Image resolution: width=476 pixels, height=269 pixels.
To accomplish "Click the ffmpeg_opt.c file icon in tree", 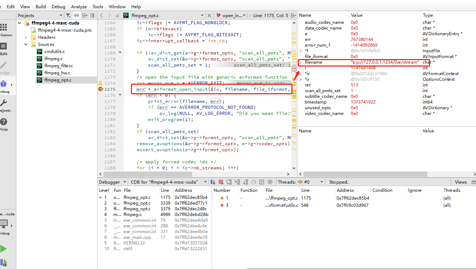I will click(39, 80).
